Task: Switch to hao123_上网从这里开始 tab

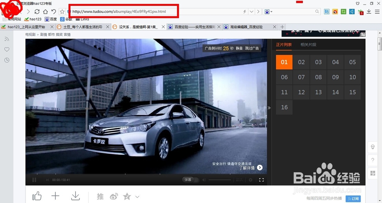Action: 26,27
